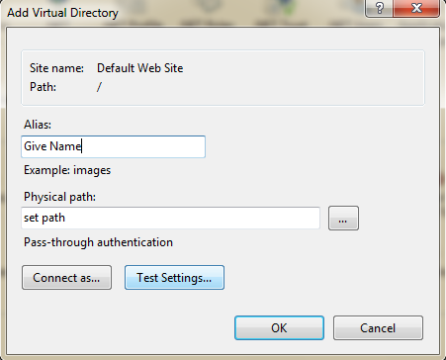Dismiss the dialog with Cancel
Viewport: 446px width, 360px height.
click(x=378, y=327)
